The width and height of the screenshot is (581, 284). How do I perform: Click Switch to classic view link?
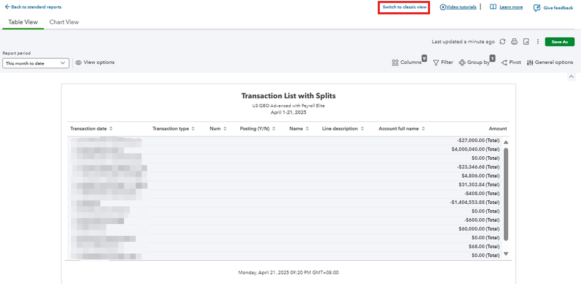tap(404, 7)
